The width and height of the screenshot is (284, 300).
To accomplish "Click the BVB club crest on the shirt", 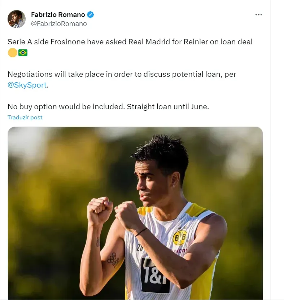I will pos(179,237).
